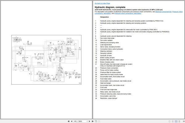
Task: Click the previous view icon in bottom bar
Action: [x=96, y=121]
